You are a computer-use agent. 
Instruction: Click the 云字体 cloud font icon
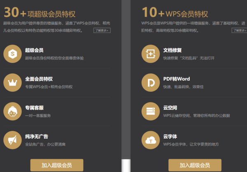[150, 140]
